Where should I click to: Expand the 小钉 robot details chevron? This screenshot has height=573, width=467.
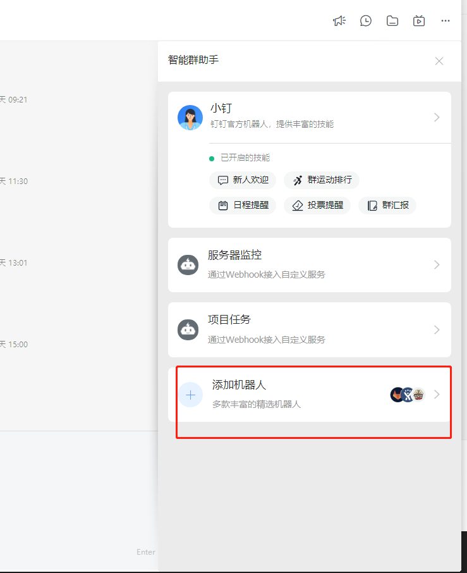point(437,117)
